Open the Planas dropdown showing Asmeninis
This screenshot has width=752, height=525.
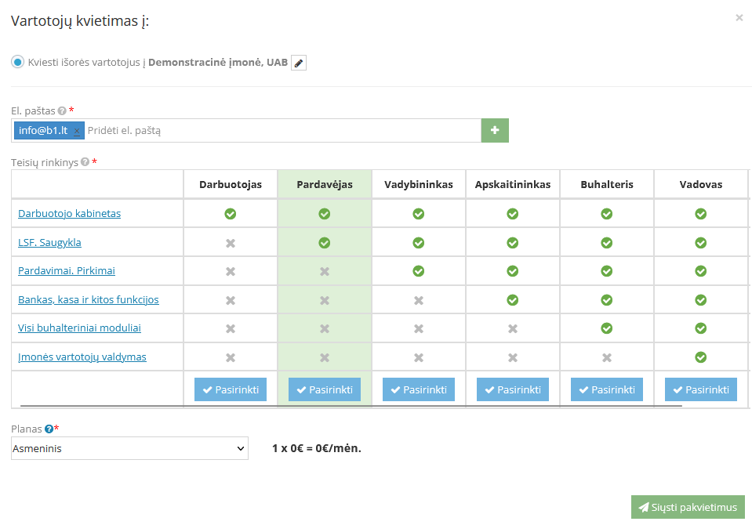click(x=130, y=448)
